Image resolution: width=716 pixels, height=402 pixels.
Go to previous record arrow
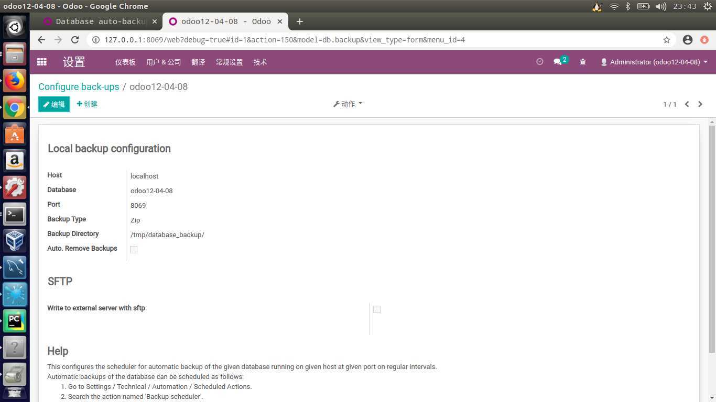(687, 104)
